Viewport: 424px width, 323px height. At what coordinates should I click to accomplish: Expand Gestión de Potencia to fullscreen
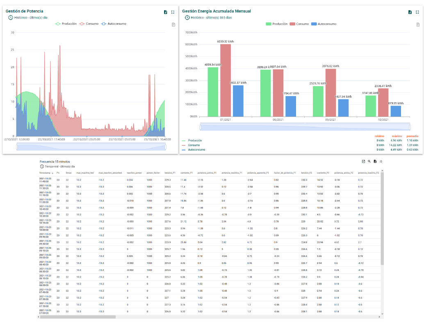[x=173, y=12]
